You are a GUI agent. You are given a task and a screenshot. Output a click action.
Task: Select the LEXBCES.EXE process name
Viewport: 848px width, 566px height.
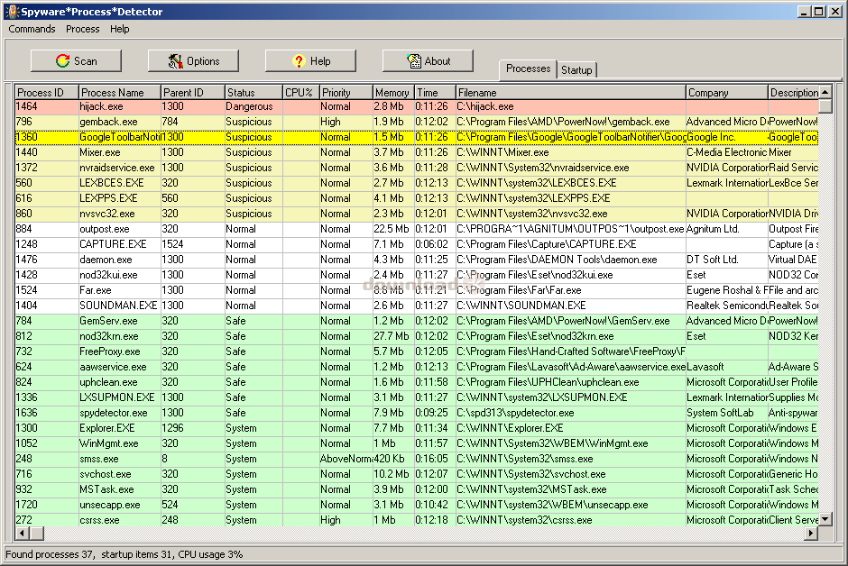[111, 183]
